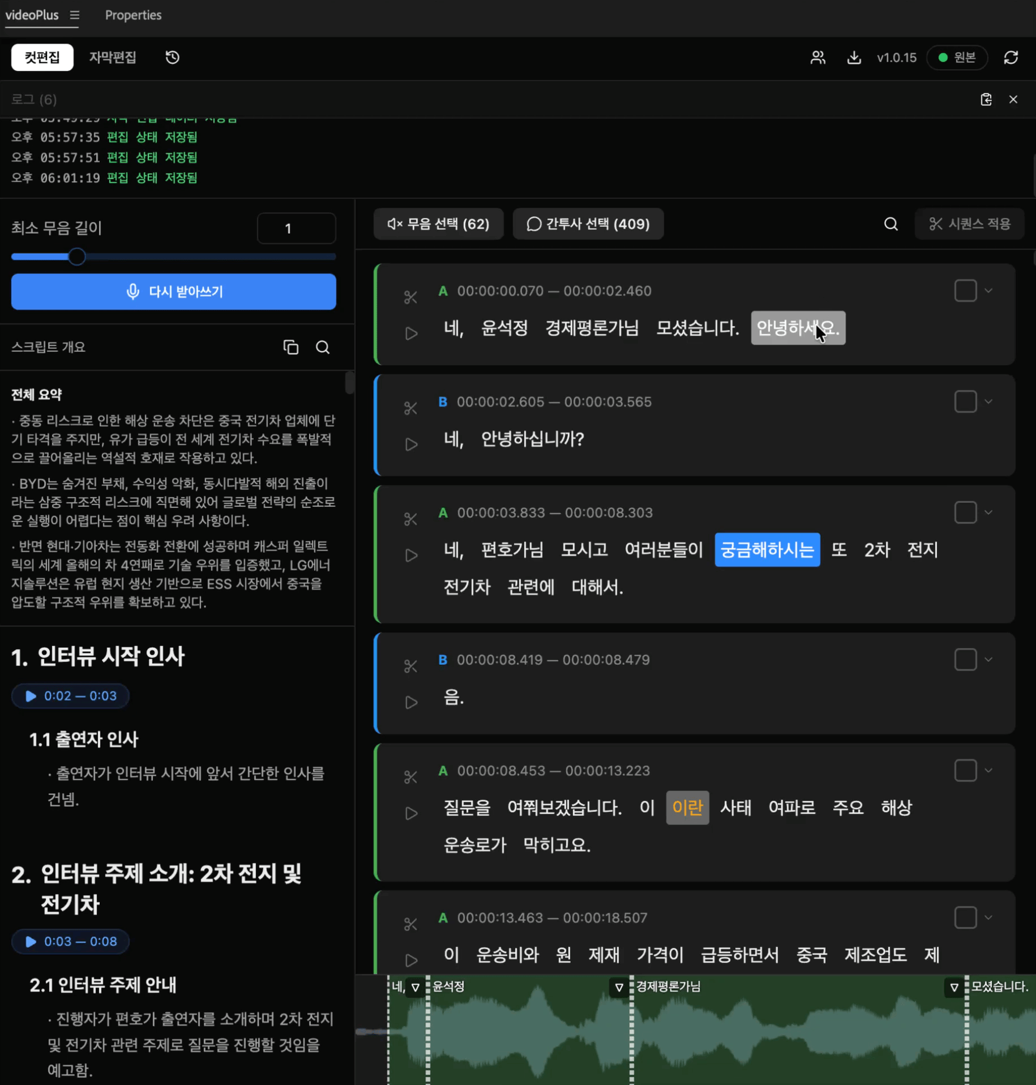
Task: Click the download icon in the top bar
Action: (x=854, y=57)
